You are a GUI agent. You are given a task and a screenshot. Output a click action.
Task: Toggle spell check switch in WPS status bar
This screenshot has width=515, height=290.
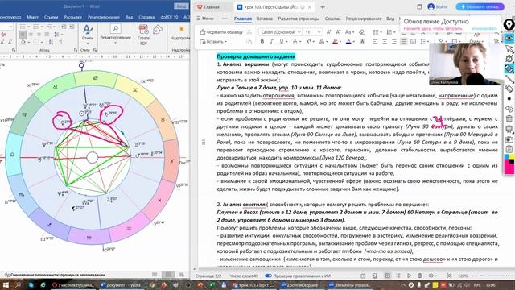point(268,275)
